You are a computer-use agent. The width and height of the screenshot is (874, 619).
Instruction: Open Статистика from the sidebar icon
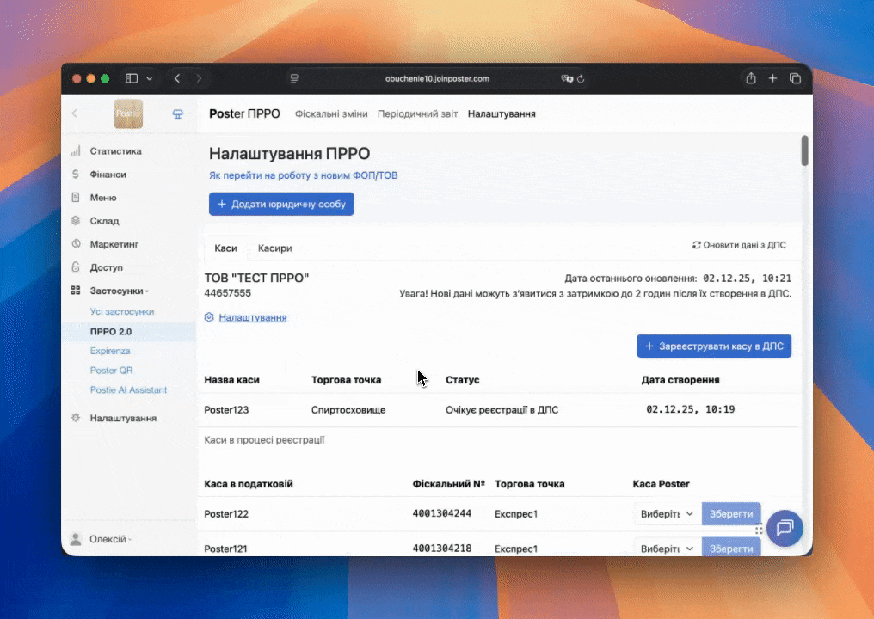[76, 151]
